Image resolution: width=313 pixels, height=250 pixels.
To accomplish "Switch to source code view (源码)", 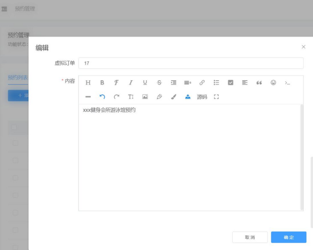I will pyautogui.click(x=202, y=97).
